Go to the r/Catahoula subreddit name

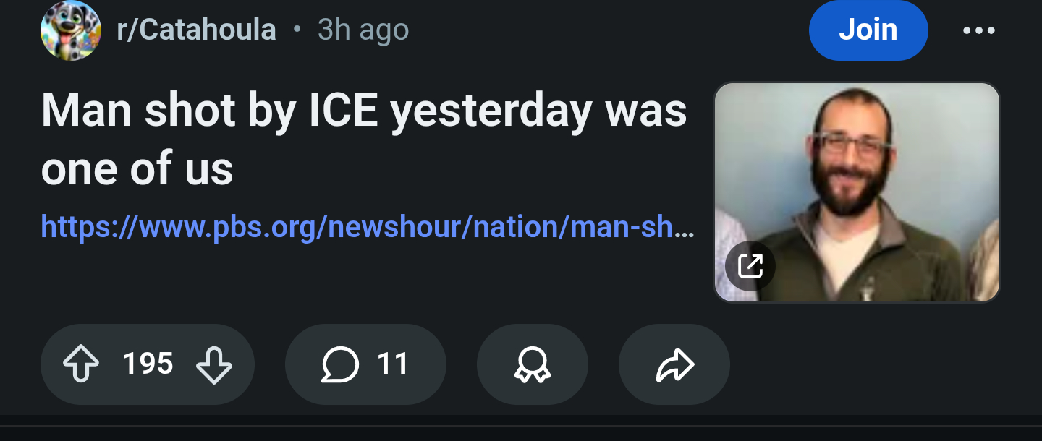[196, 30]
